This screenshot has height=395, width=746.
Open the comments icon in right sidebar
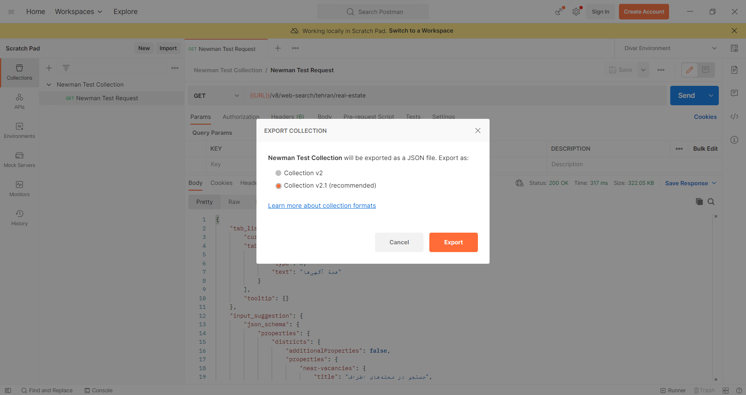[x=734, y=93]
